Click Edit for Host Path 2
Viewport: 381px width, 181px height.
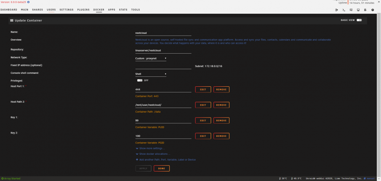tap(203, 105)
